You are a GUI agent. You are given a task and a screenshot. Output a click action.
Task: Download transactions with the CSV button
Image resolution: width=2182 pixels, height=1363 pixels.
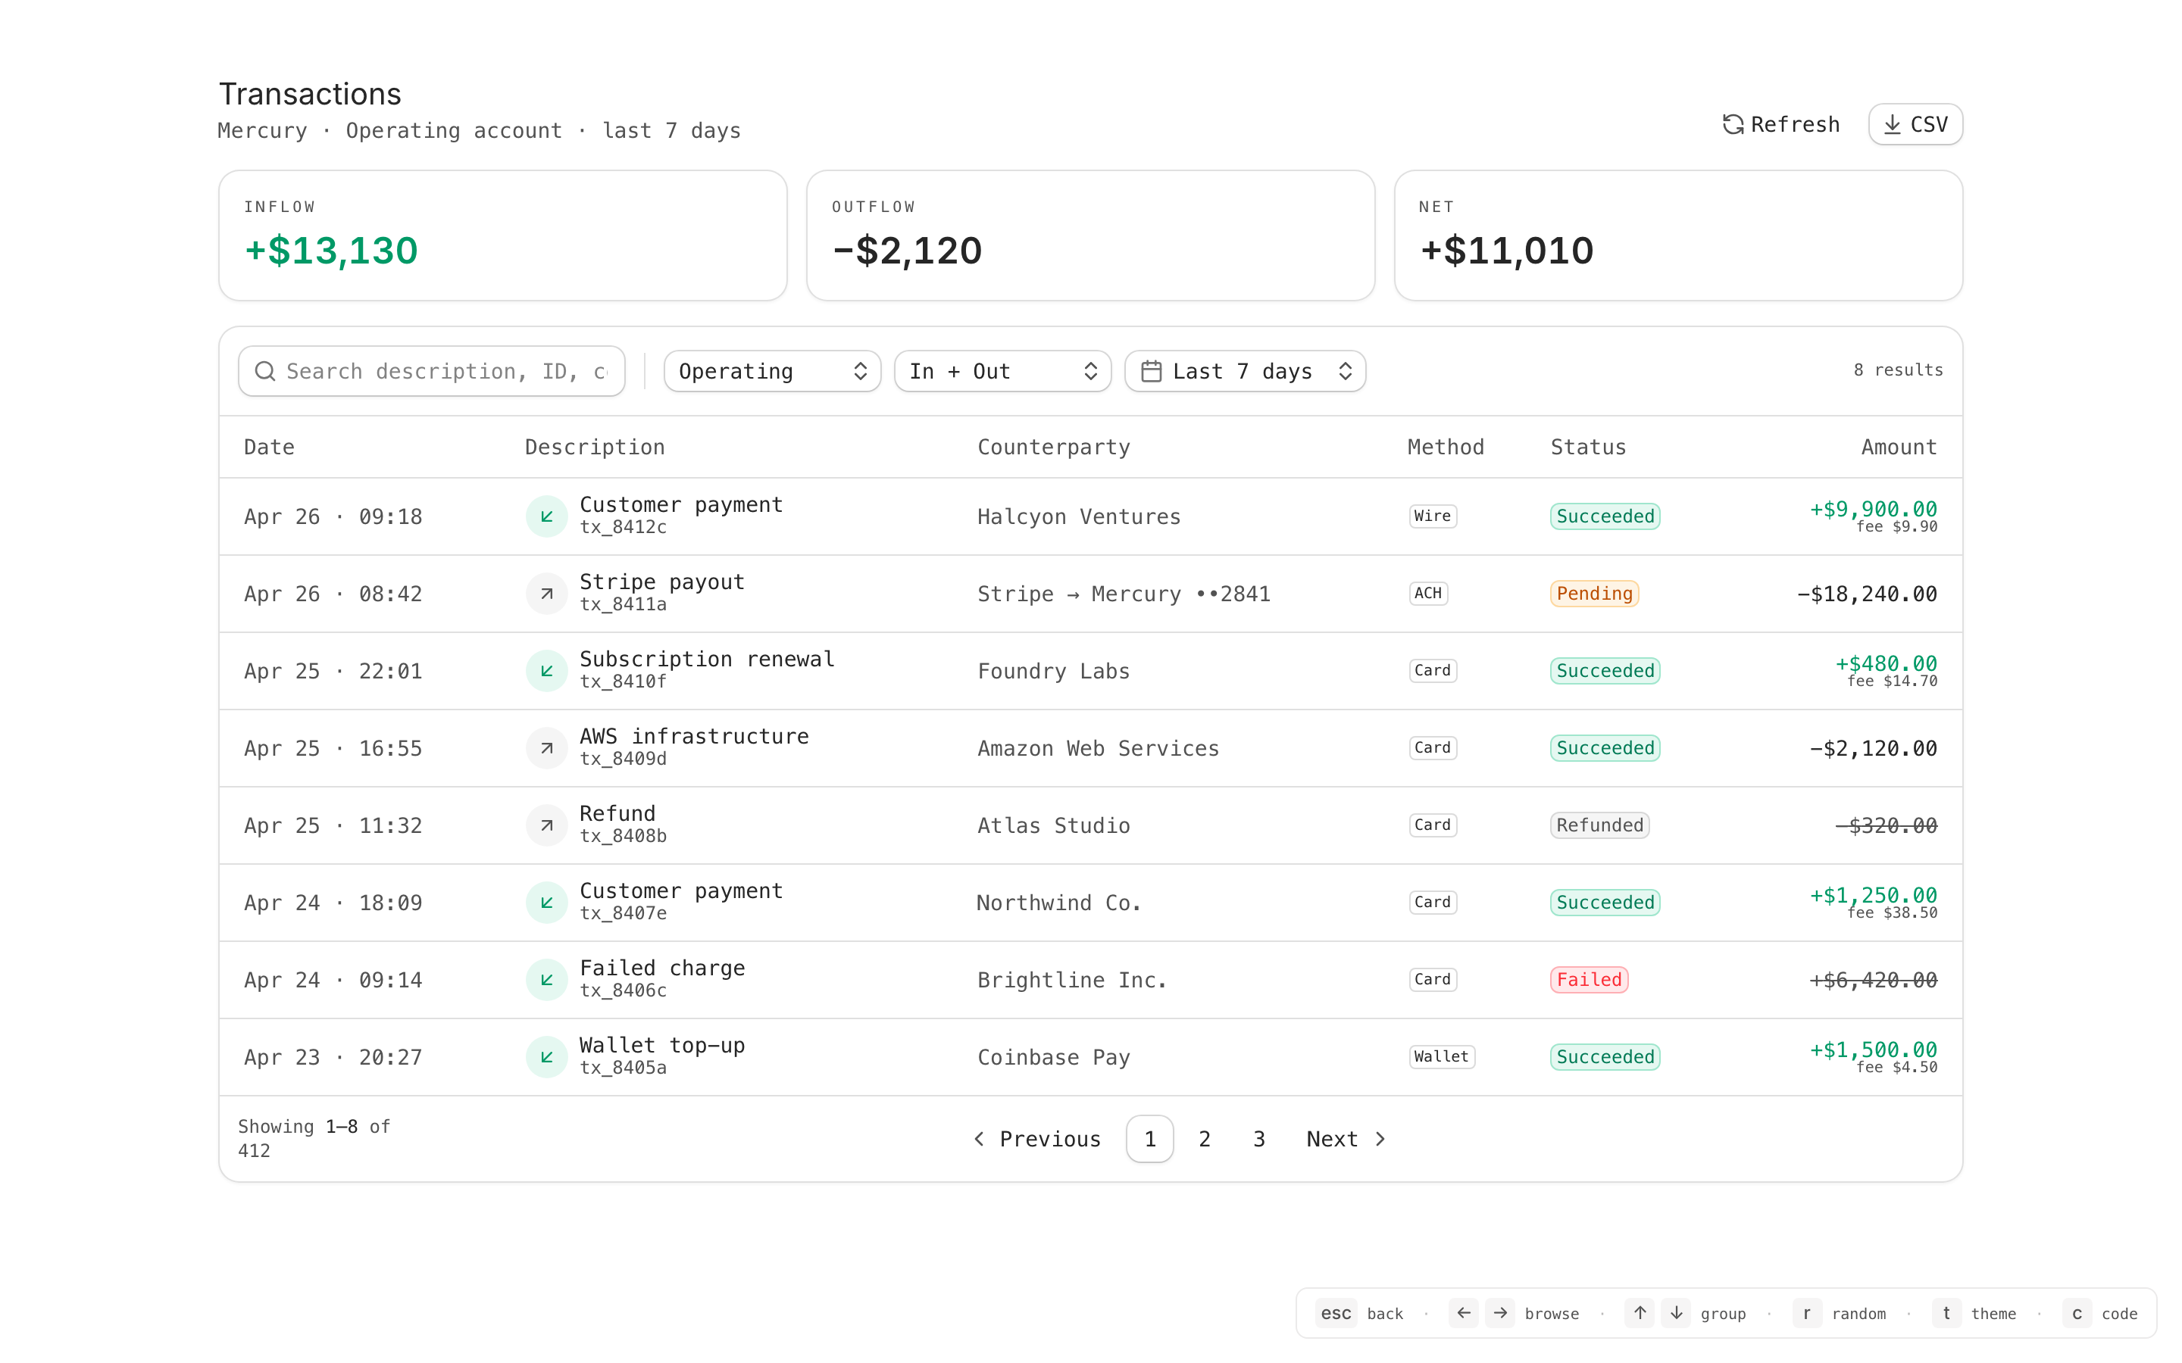coord(1915,124)
